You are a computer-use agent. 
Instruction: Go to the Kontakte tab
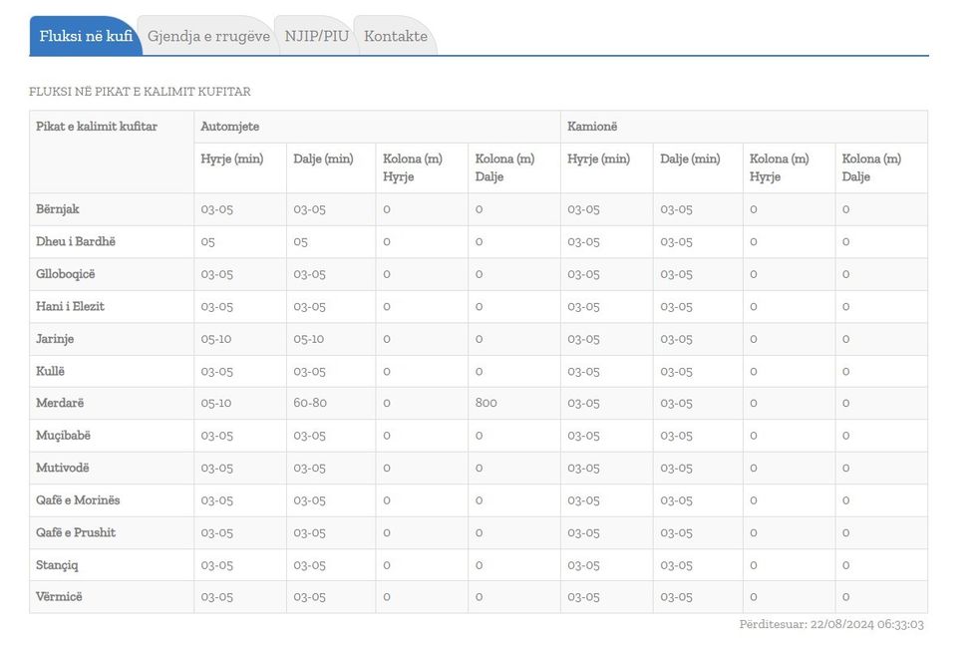click(x=396, y=36)
